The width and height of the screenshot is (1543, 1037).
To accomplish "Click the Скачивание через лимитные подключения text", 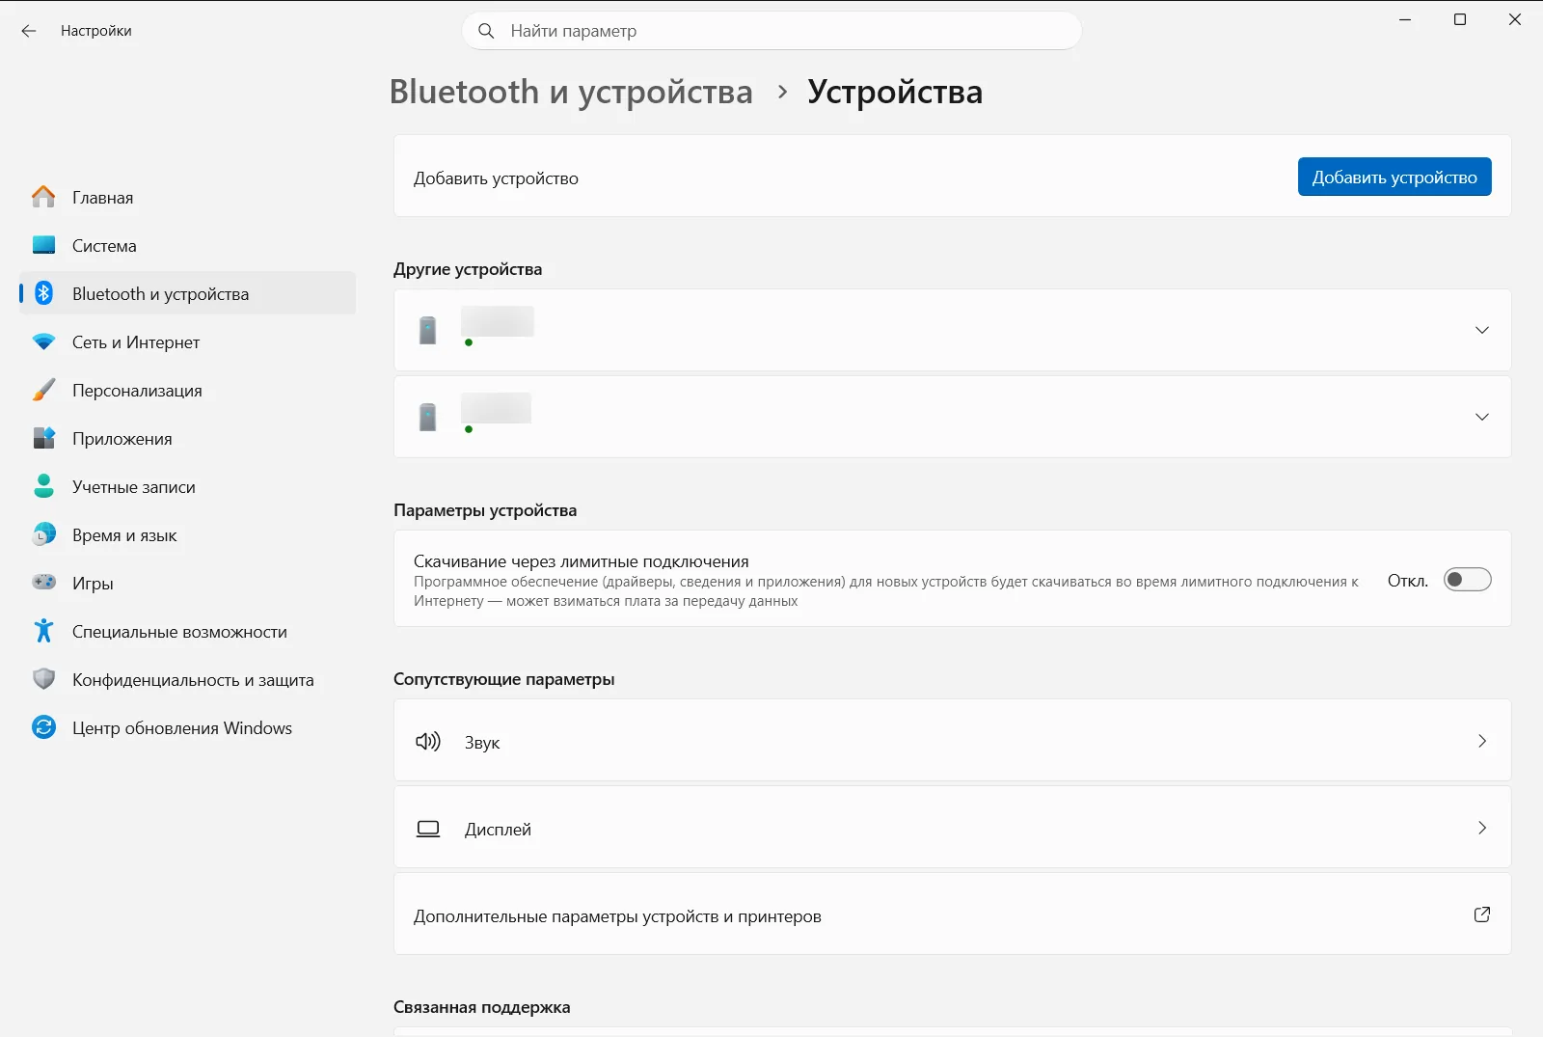I will (x=582, y=561).
